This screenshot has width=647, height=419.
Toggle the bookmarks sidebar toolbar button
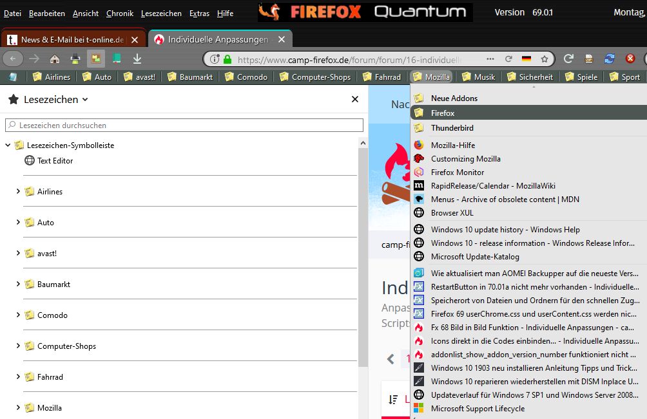click(x=96, y=59)
